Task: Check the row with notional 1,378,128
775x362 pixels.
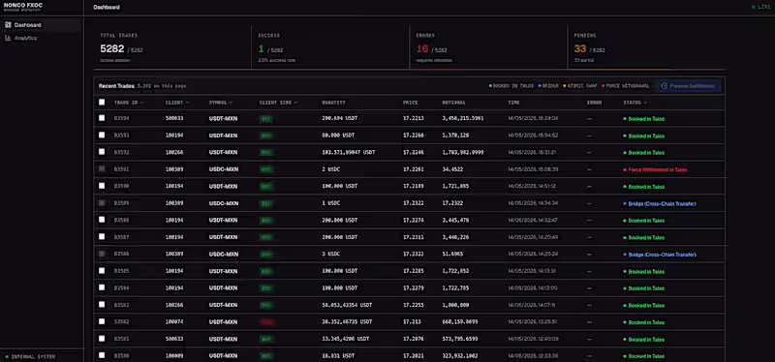Action: point(102,135)
